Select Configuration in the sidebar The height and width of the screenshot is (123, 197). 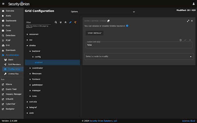13,69
